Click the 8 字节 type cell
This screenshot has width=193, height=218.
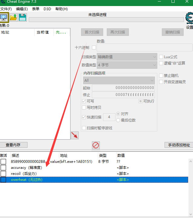pyautogui.click(x=103, y=162)
